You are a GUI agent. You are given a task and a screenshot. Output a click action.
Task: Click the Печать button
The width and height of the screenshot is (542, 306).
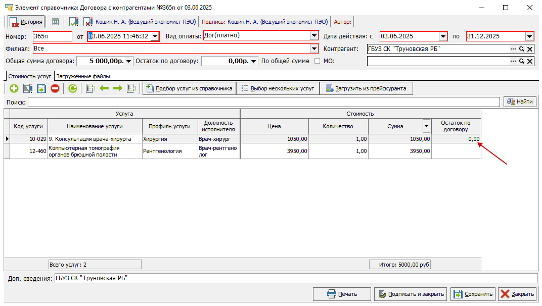coord(342,294)
